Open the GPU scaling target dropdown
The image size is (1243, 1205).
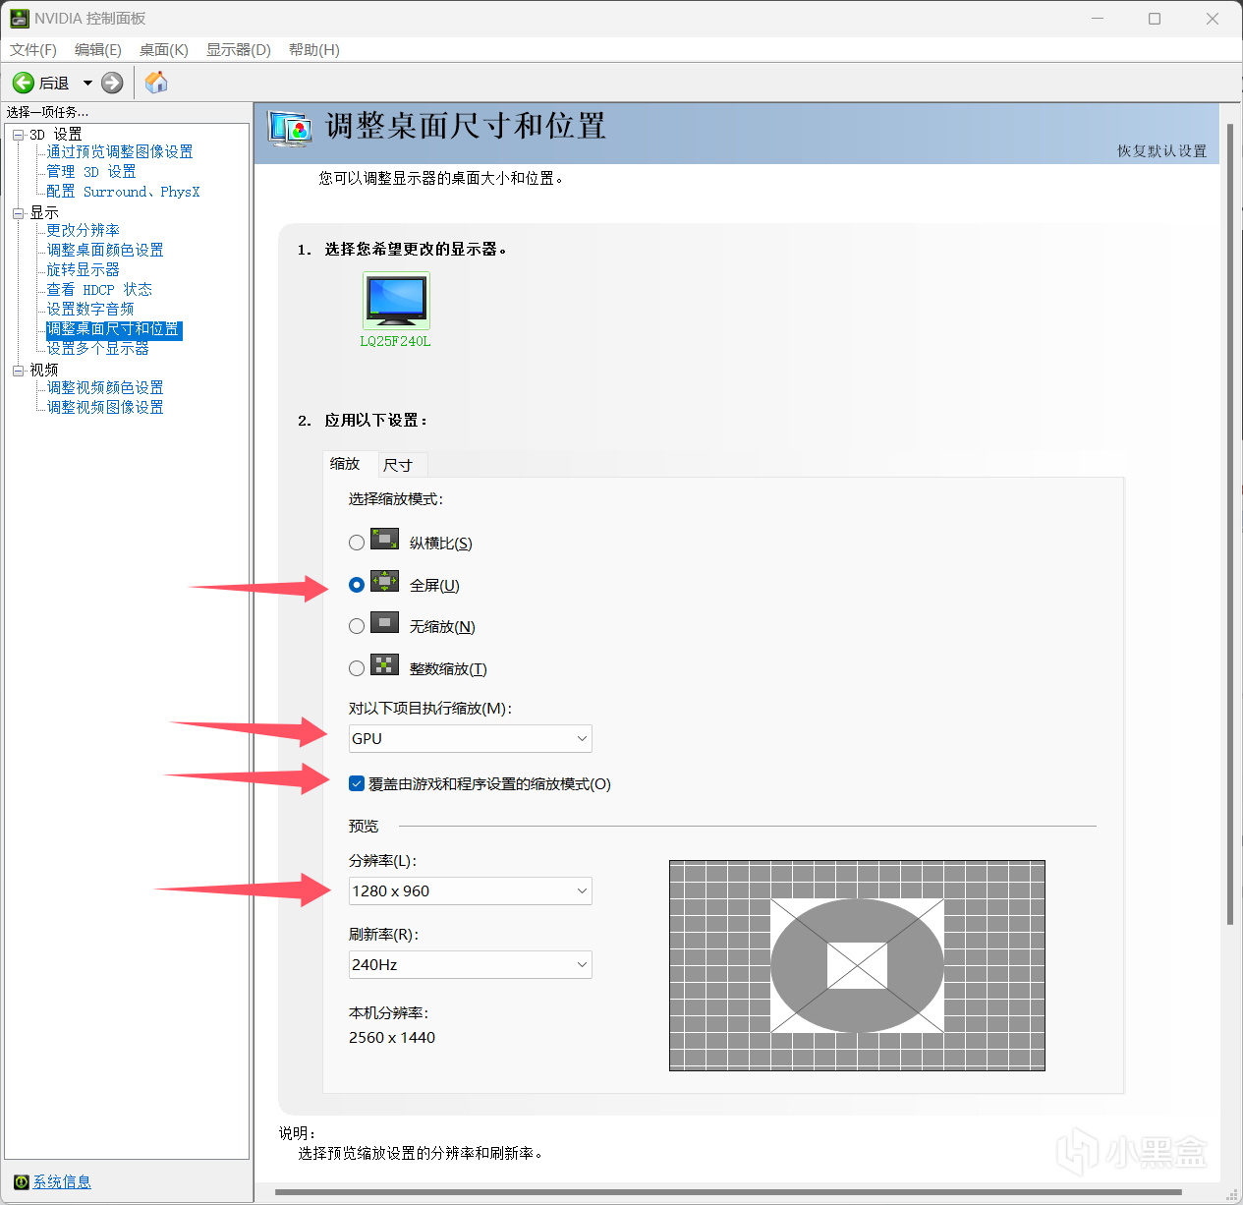(x=471, y=738)
